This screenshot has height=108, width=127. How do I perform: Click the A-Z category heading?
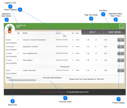click(65, 36)
